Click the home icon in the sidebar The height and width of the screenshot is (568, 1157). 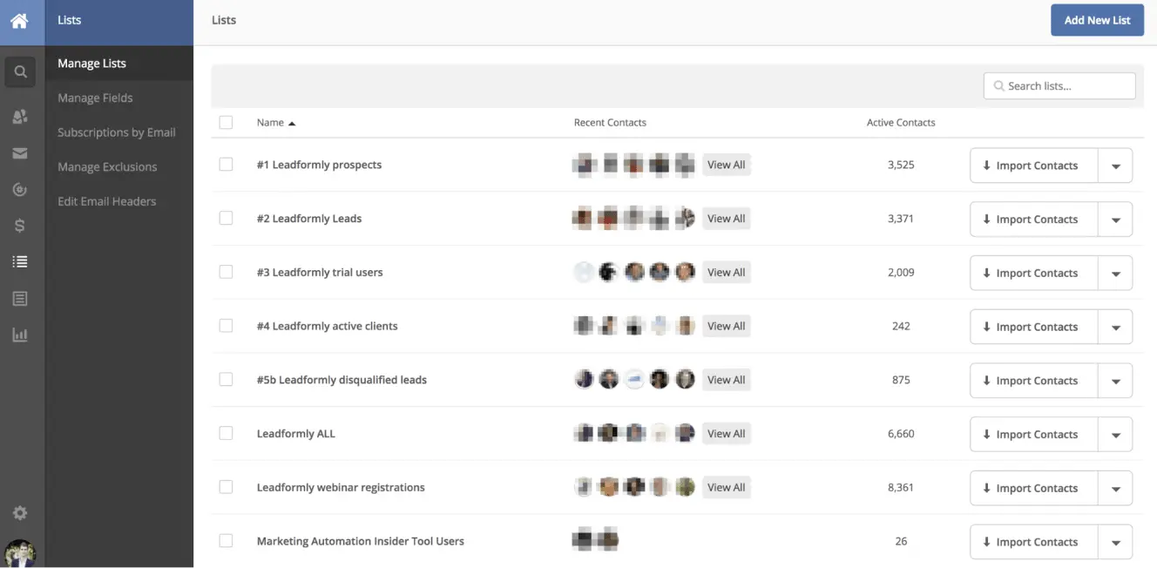click(19, 19)
